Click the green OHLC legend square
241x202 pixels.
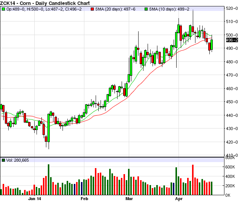[x=3, y=9]
